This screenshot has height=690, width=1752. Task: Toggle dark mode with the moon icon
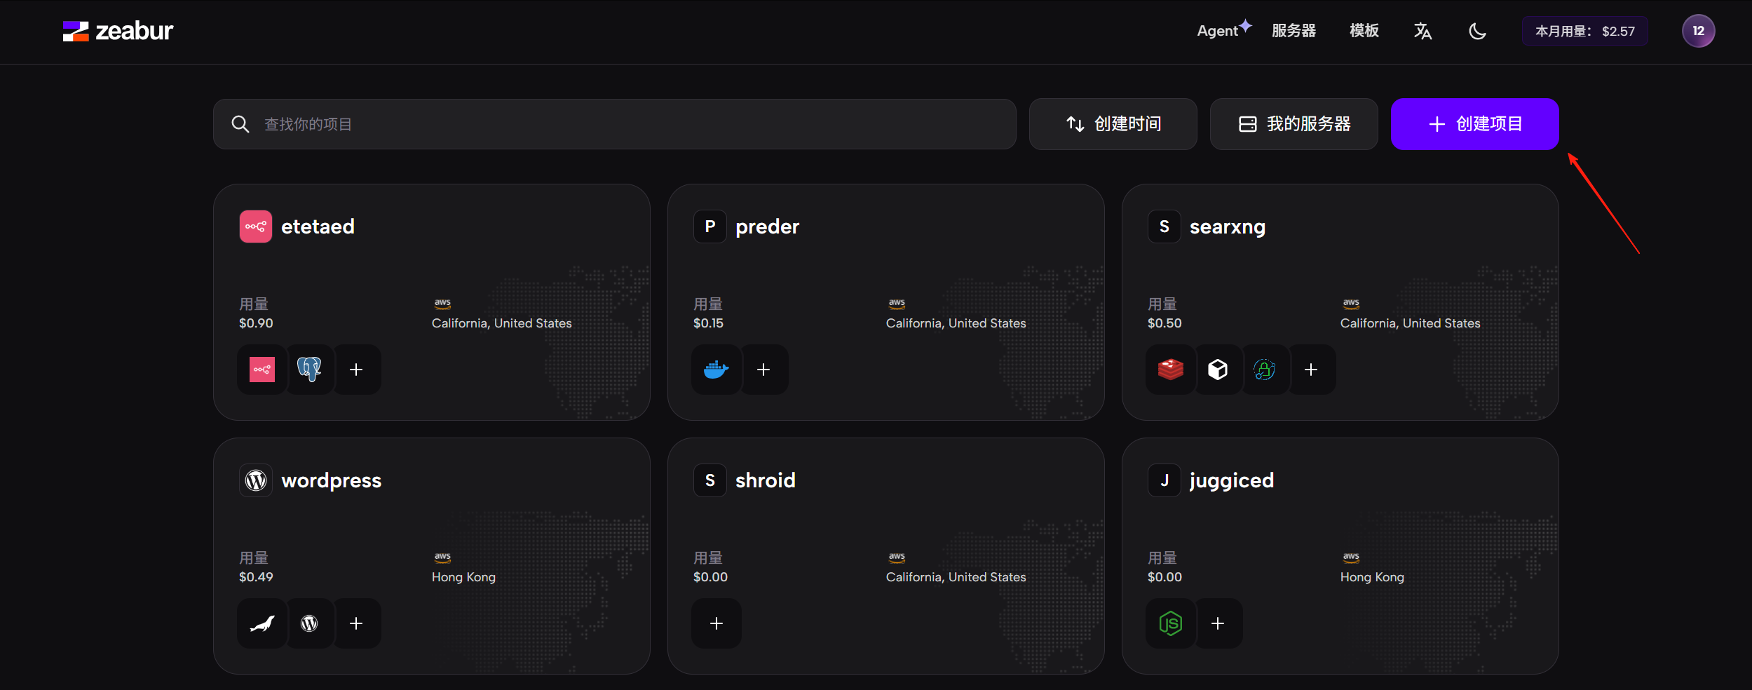(x=1477, y=31)
